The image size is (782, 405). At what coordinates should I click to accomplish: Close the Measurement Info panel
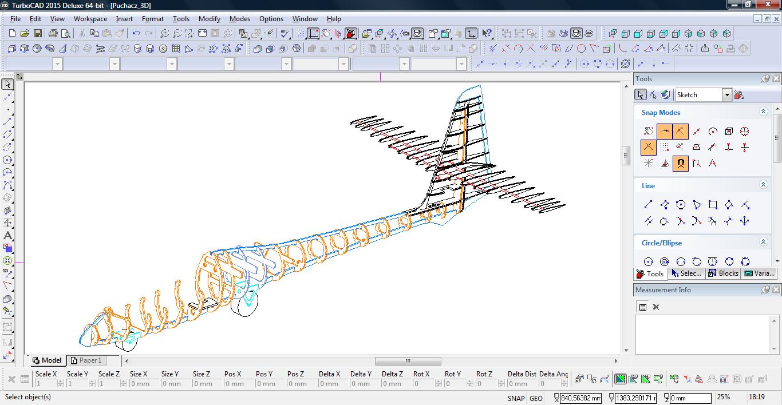pyautogui.click(x=776, y=290)
